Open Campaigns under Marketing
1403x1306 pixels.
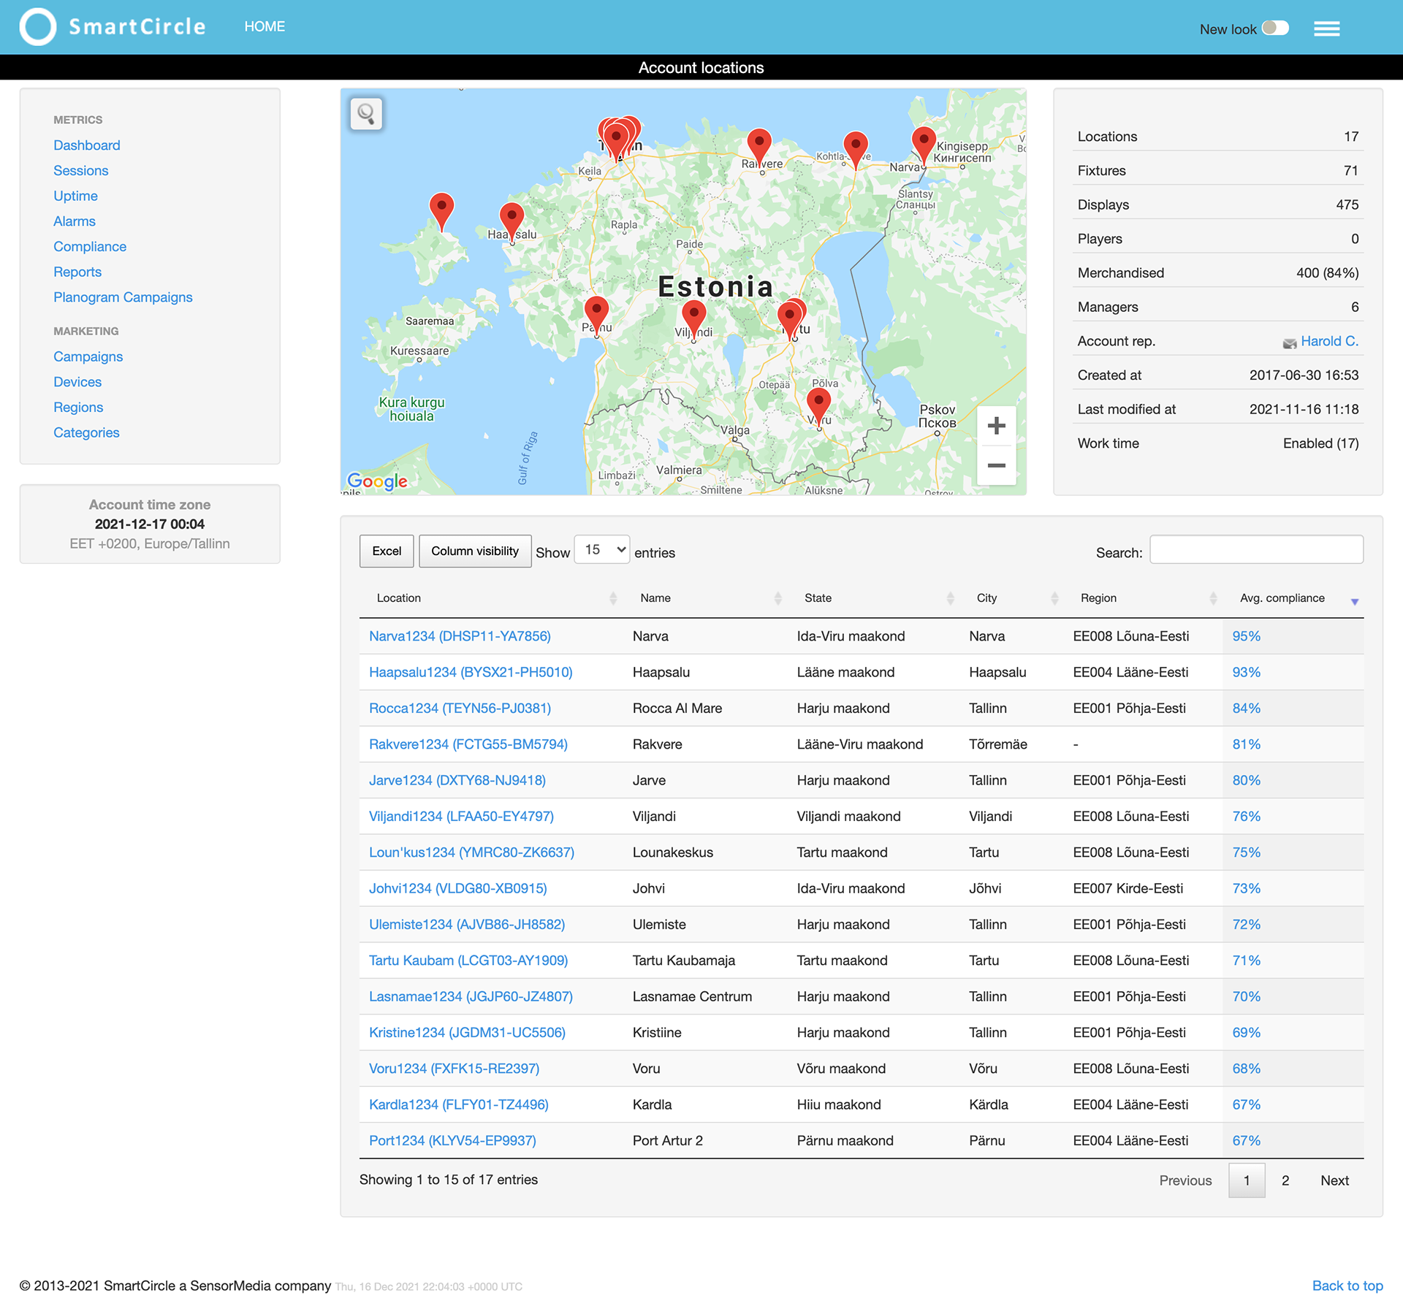coord(88,357)
